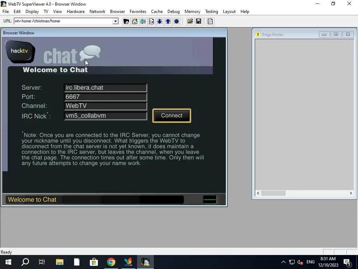Open the Cache menu
The image size is (358, 269).
click(157, 12)
